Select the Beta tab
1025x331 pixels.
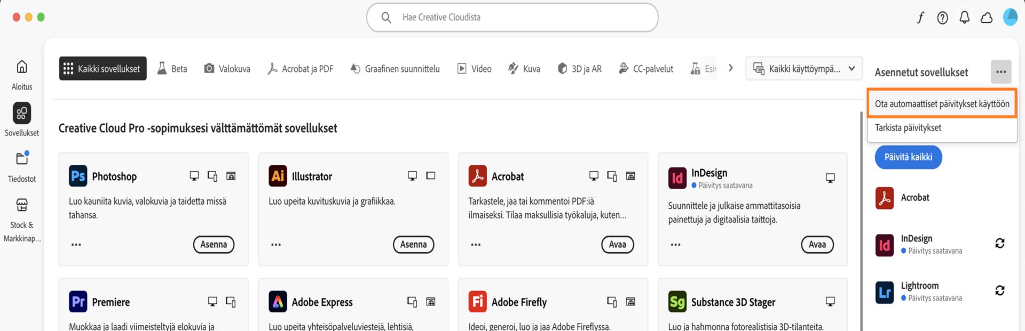click(x=172, y=69)
